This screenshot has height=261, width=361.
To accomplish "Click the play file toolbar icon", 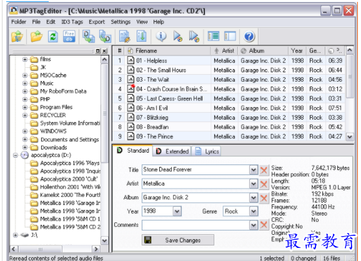I will click(177, 37).
